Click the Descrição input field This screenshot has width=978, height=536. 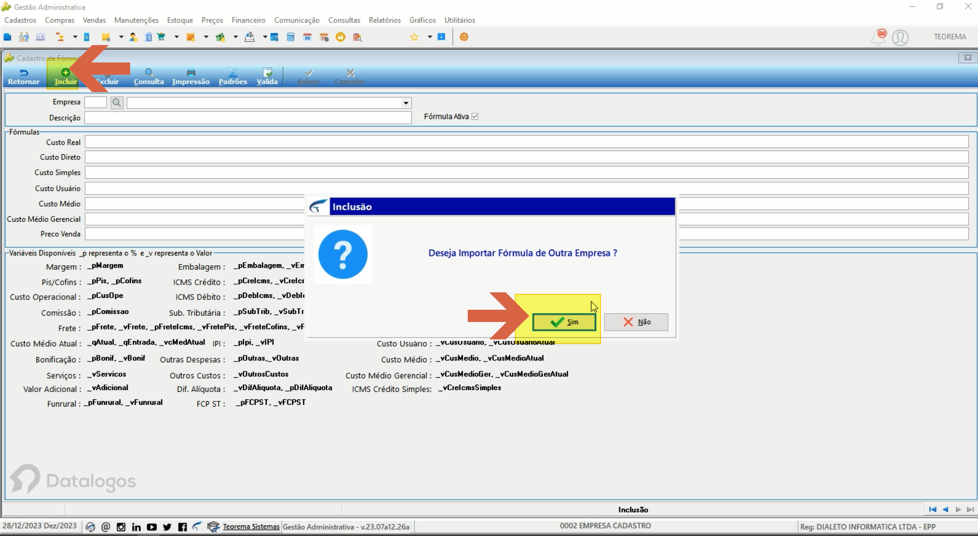pos(248,118)
